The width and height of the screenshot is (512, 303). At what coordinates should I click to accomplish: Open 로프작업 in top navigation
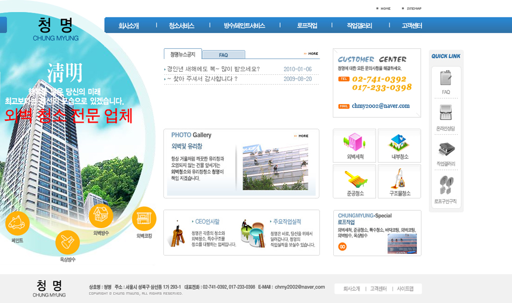coord(307,26)
